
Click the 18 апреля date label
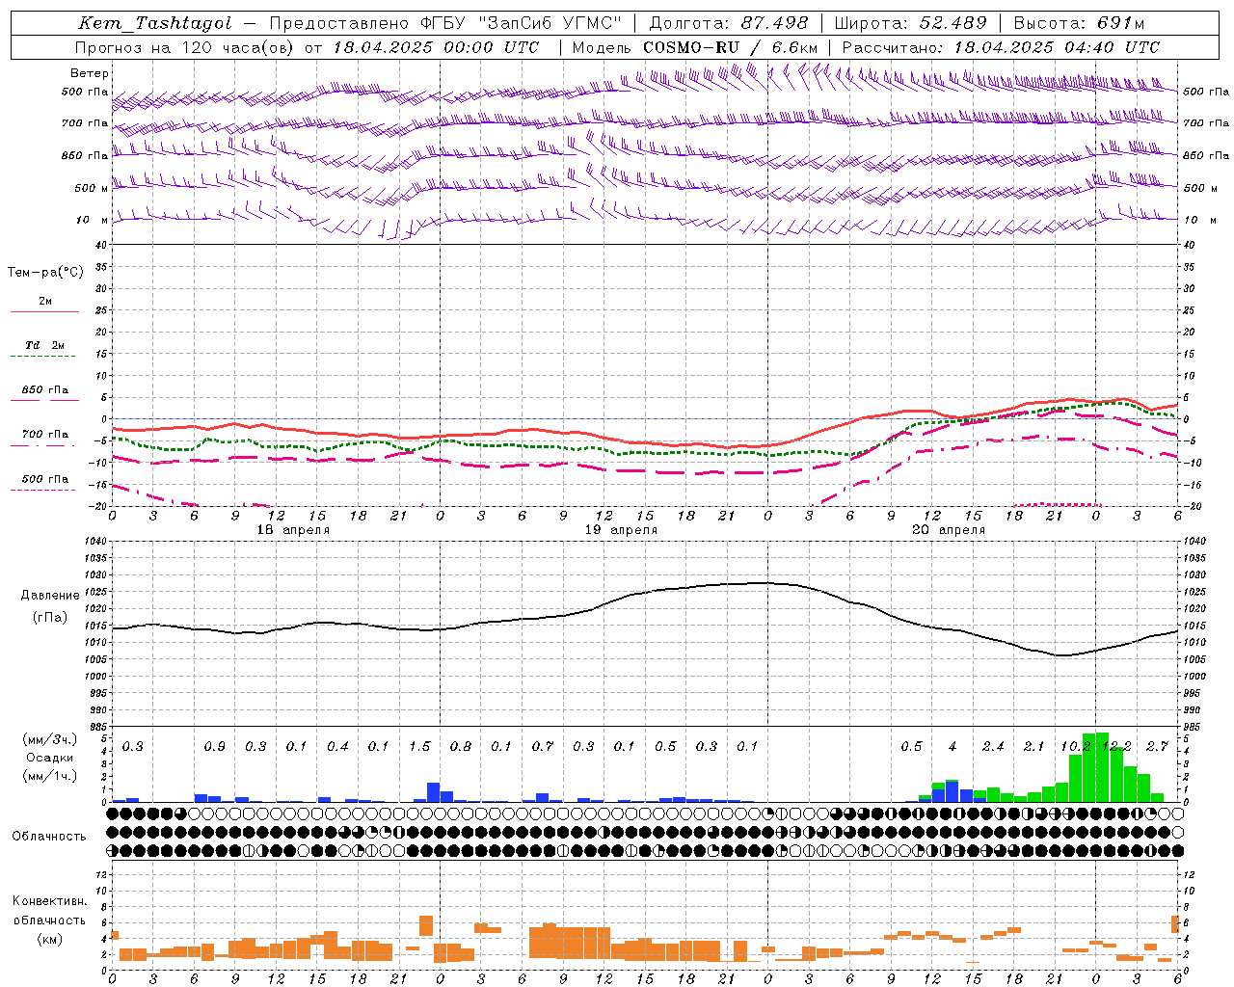pyautogui.click(x=293, y=530)
